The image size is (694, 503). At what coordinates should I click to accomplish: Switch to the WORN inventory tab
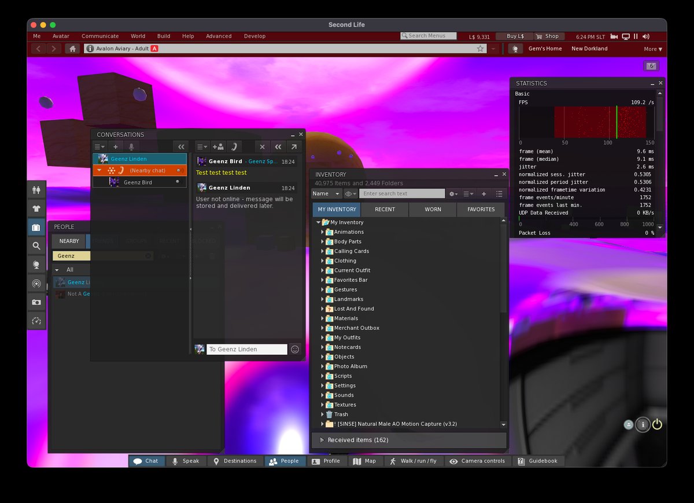coord(433,210)
